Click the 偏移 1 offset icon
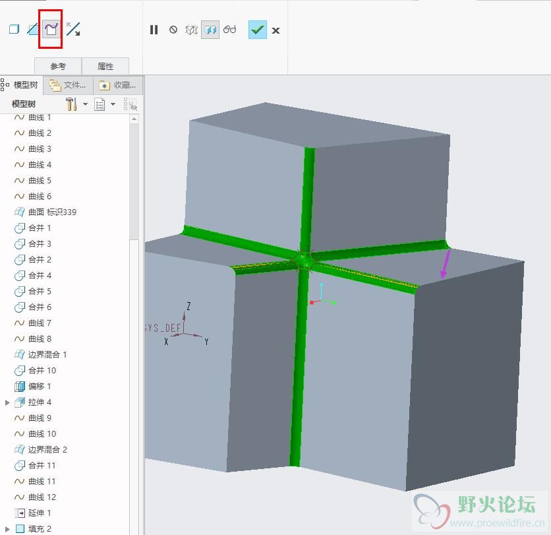551x535 pixels. pyautogui.click(x=20, y=386)
